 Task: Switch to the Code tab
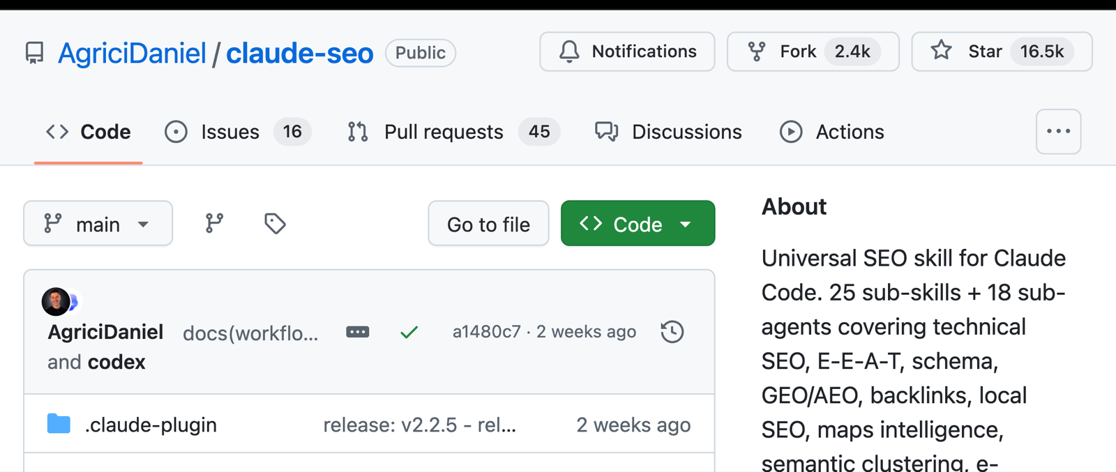tap(89, 132)
